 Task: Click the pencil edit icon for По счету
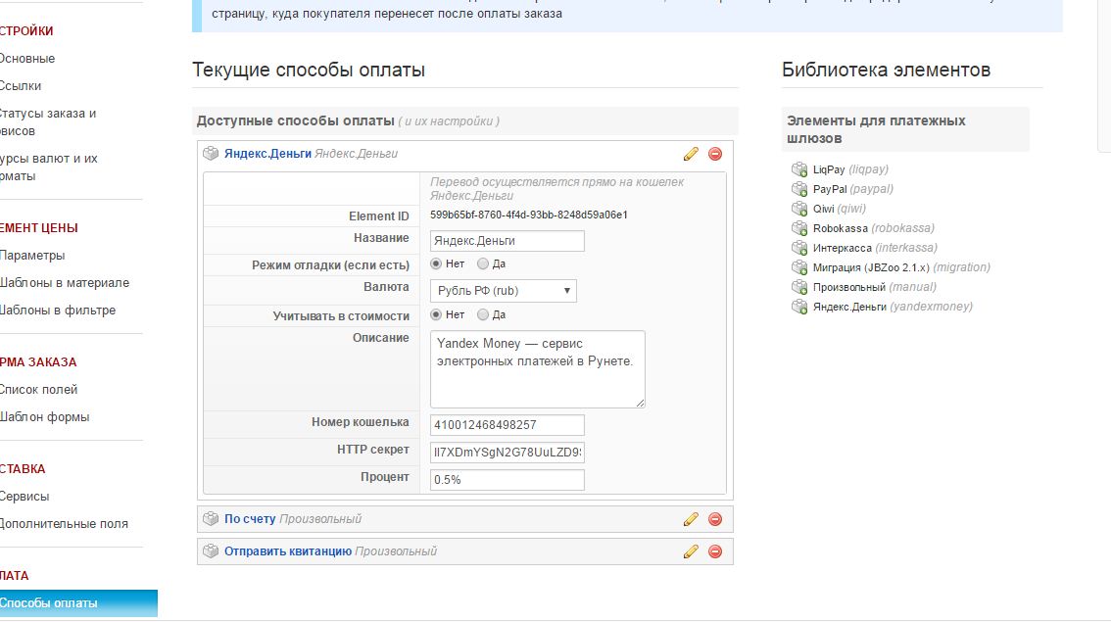pyautogui.click(x=691, y=519)
